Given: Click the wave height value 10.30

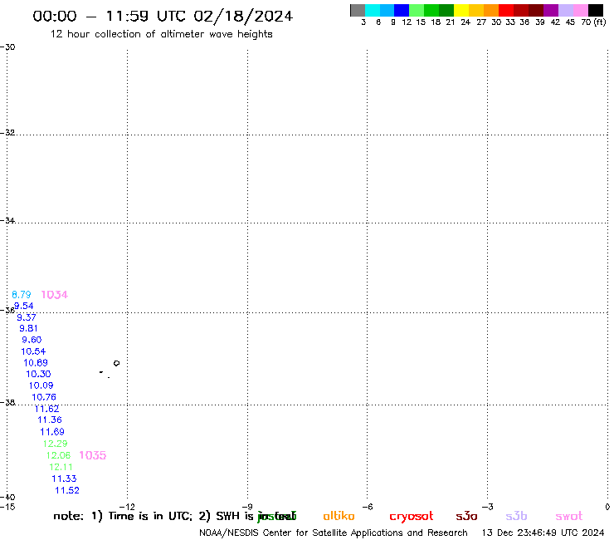Looking at the screenshot, I should click(38, 374).
